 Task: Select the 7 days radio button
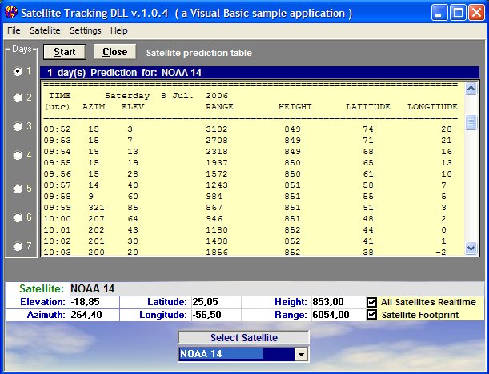pos(18,246)
